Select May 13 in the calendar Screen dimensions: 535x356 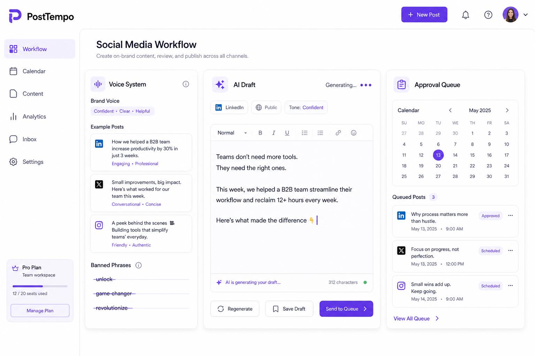[x=438, y=155]
